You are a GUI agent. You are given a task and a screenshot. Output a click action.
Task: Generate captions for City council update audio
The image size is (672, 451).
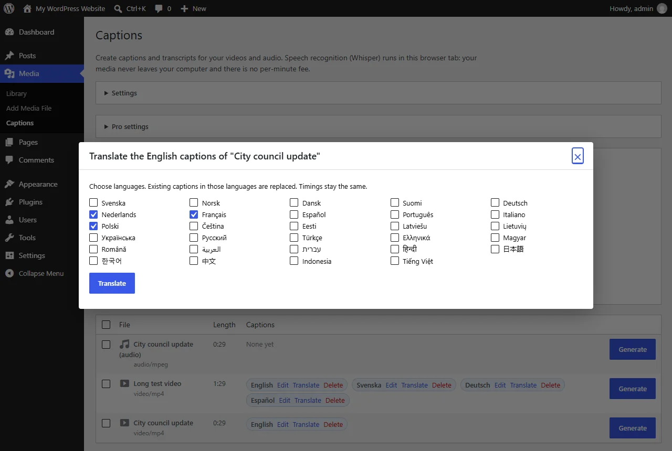point(632,349)
